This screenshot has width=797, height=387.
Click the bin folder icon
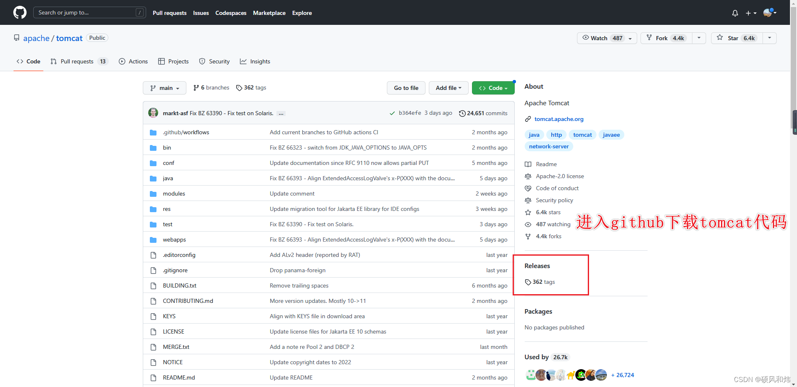[153, 148]
